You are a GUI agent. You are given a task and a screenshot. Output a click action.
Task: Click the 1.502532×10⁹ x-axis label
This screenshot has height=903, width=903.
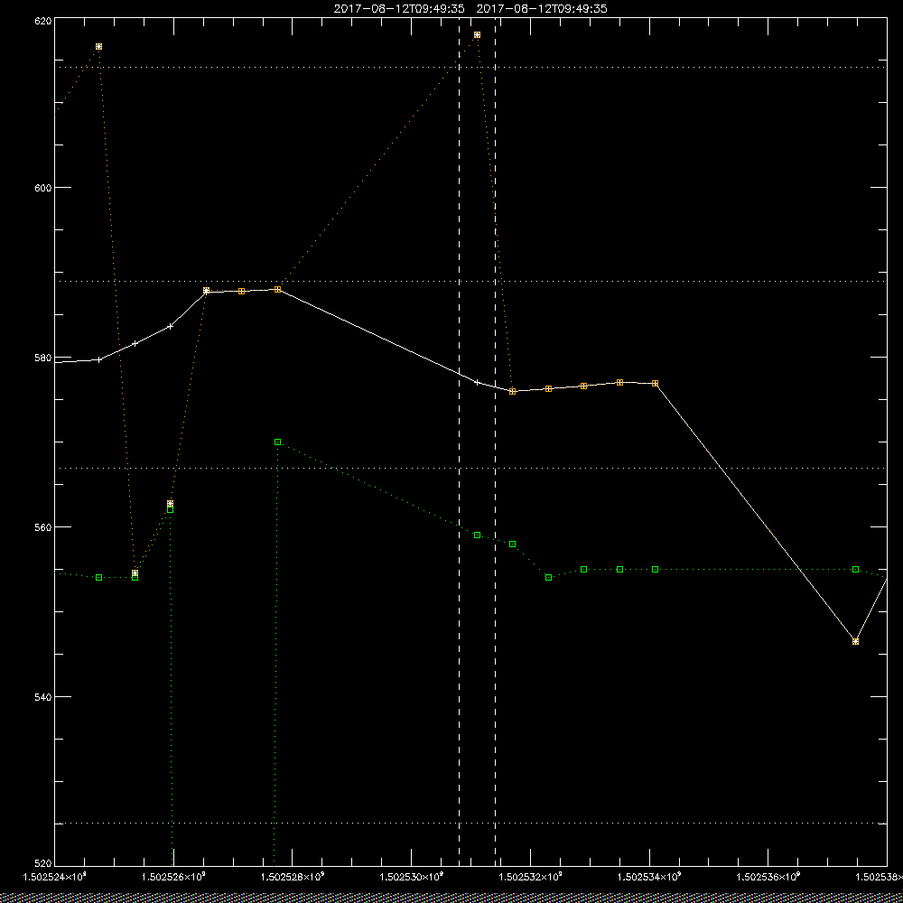531,877
